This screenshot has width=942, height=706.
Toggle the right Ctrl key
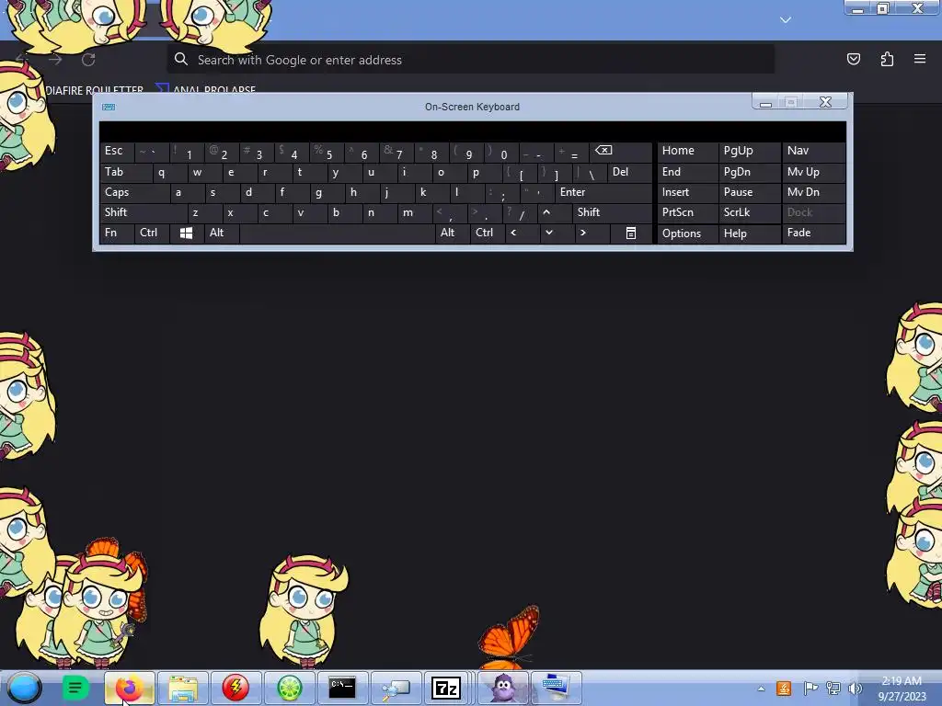tap(488, 233)
